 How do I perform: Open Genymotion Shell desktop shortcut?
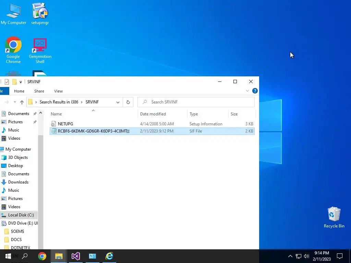click(40, 51)
